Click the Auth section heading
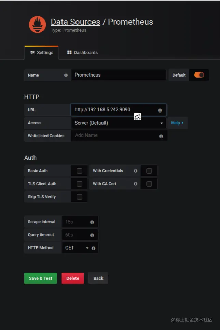 [30, 158]
